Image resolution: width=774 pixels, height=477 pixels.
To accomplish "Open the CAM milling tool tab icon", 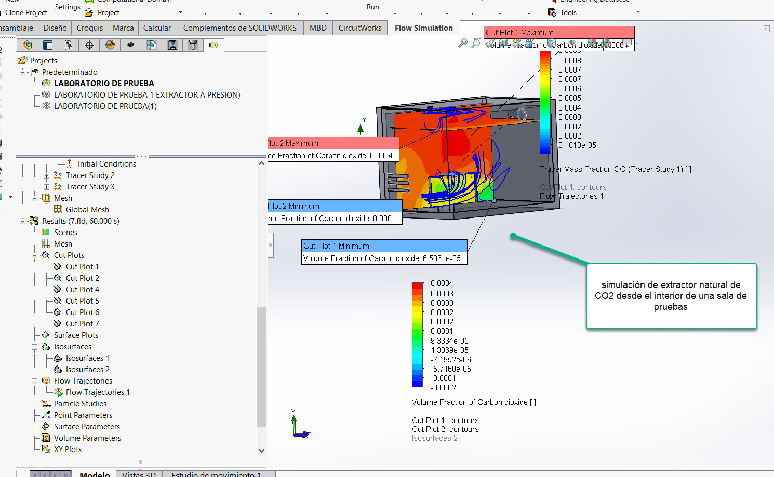I will [x=193, y=45].
